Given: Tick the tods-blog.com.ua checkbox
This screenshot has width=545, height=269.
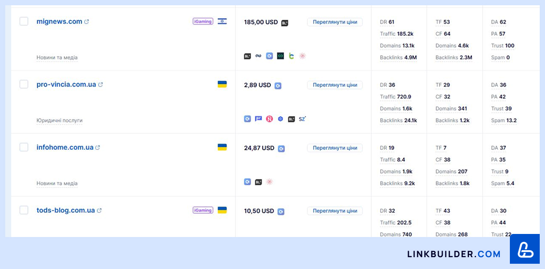Looking at the screenshot, I should tap(24, 210).
